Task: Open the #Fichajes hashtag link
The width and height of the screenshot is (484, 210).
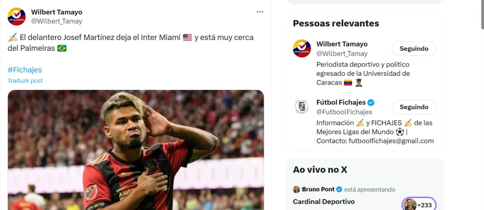Action: [25, 70]
